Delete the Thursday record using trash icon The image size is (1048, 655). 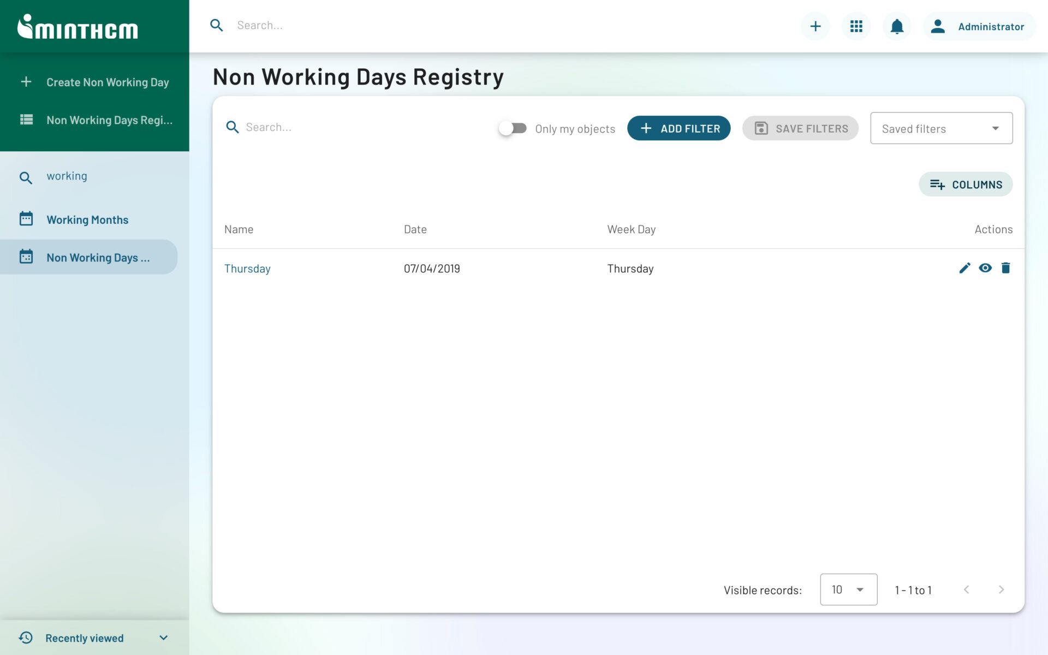pos(1007,268)
